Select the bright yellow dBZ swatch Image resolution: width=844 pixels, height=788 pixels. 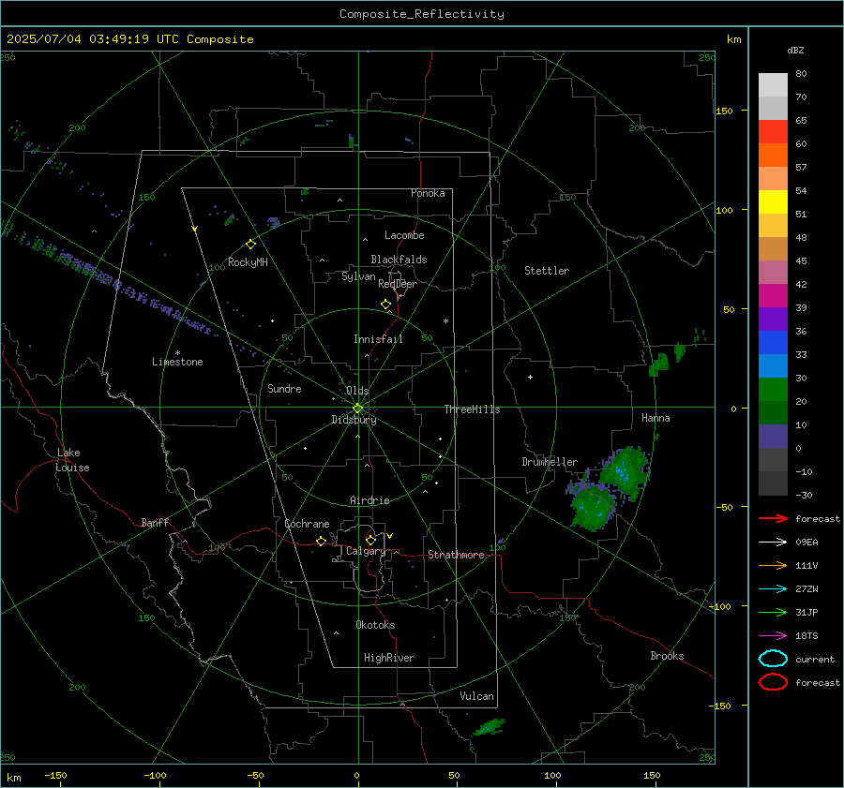773,201
